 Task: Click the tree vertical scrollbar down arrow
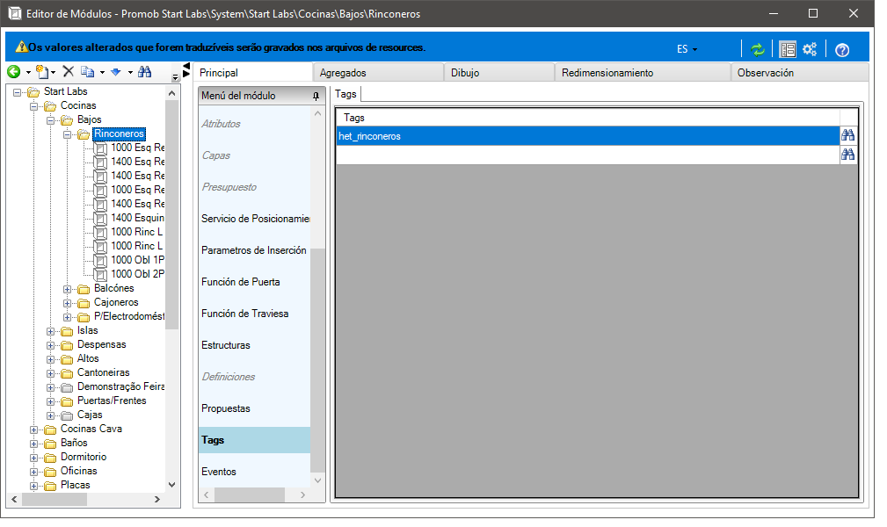coord(172,485)
